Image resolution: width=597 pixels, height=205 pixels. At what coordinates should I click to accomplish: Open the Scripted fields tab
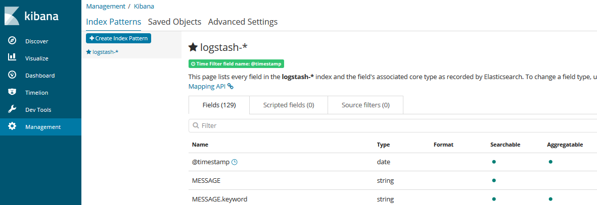[x=289, y=105]
